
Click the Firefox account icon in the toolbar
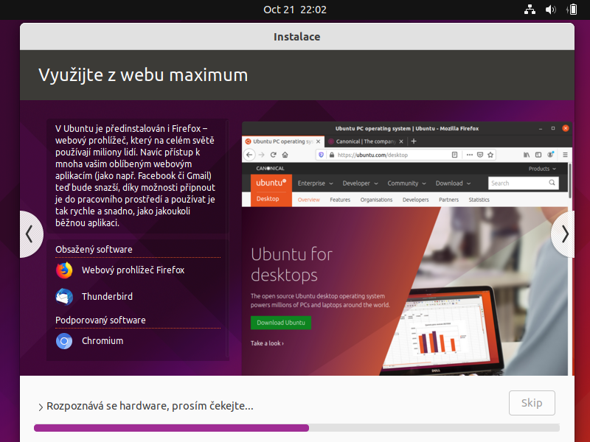point(549,155)
